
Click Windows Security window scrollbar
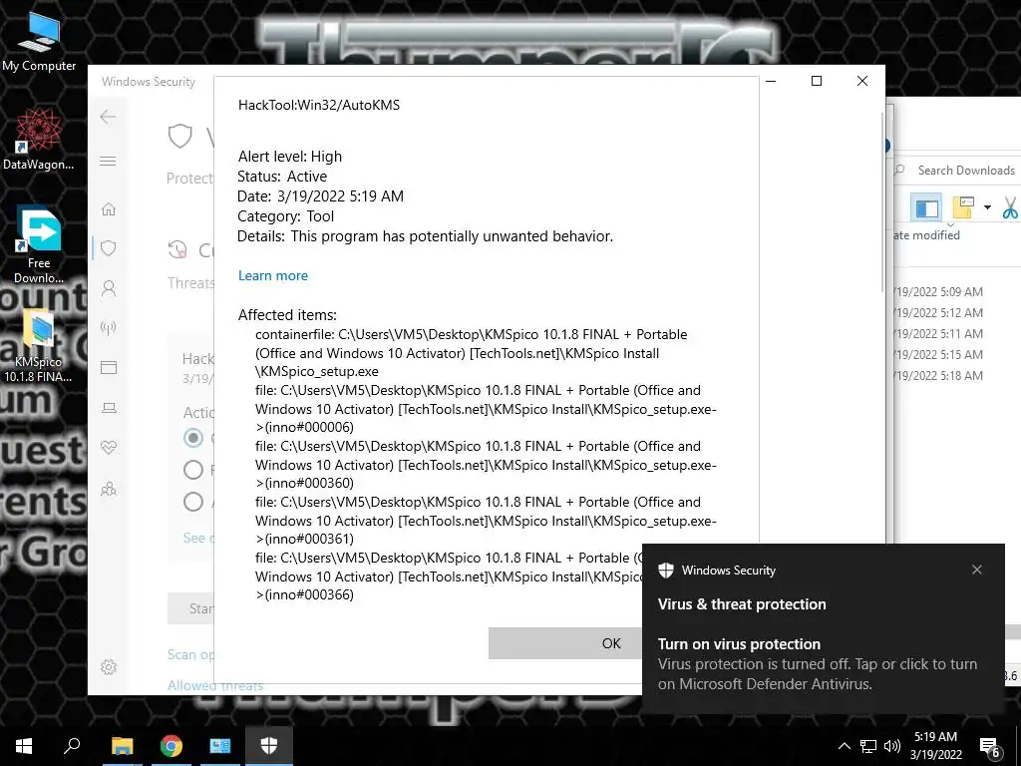(882, 201)
